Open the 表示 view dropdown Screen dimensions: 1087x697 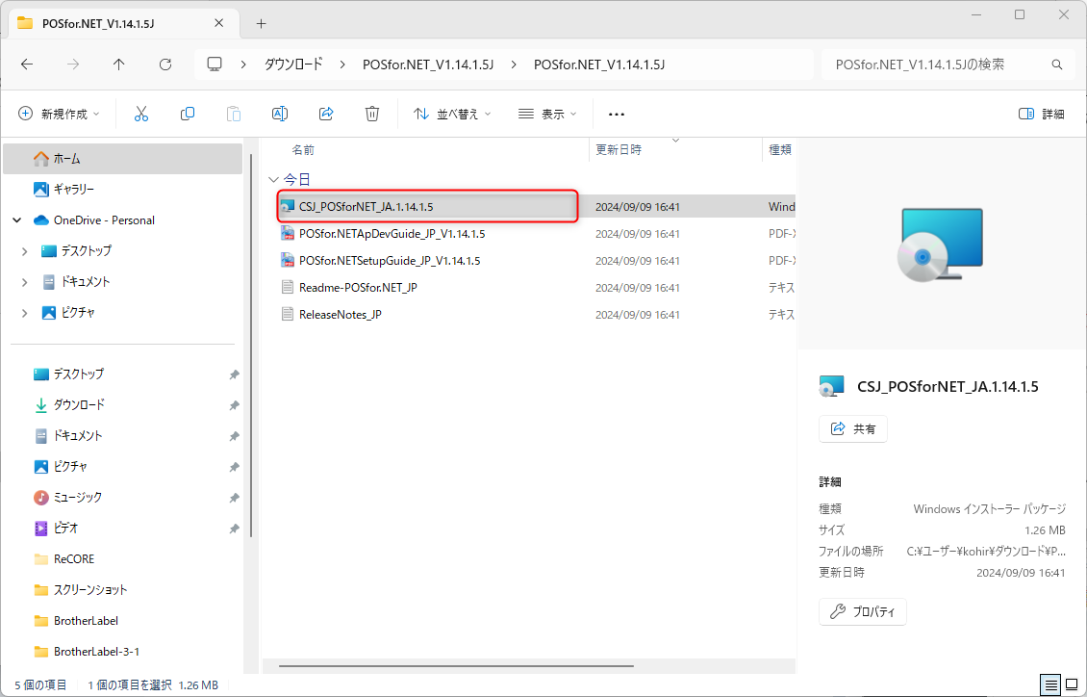547,114
